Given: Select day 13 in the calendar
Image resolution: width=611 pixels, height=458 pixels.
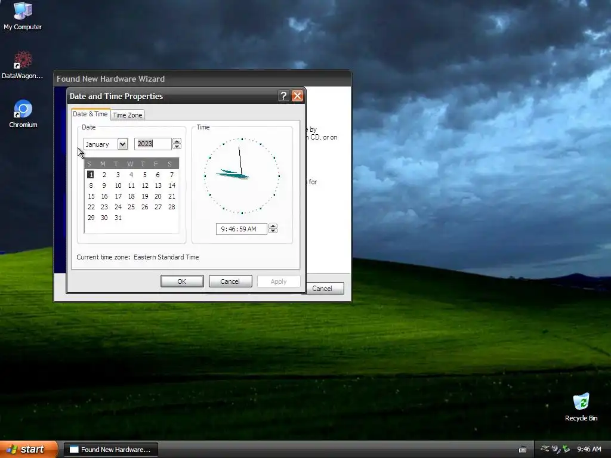Looking at the screenshot, I should [x=158, y=185].
